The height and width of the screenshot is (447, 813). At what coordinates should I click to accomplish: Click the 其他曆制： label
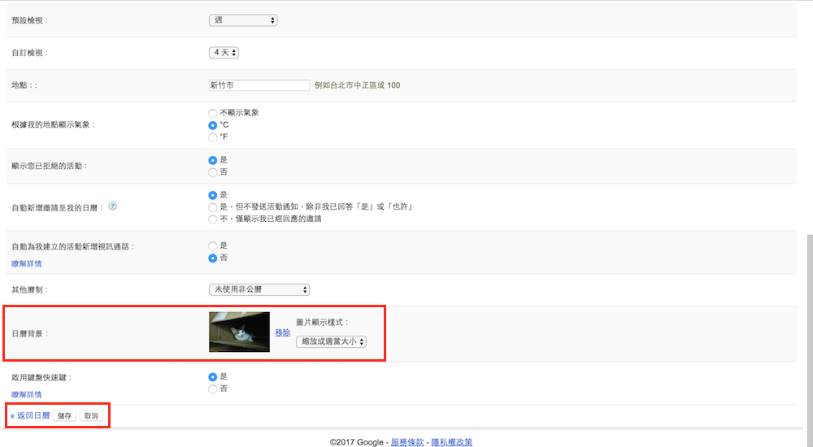tap(30, 289)
